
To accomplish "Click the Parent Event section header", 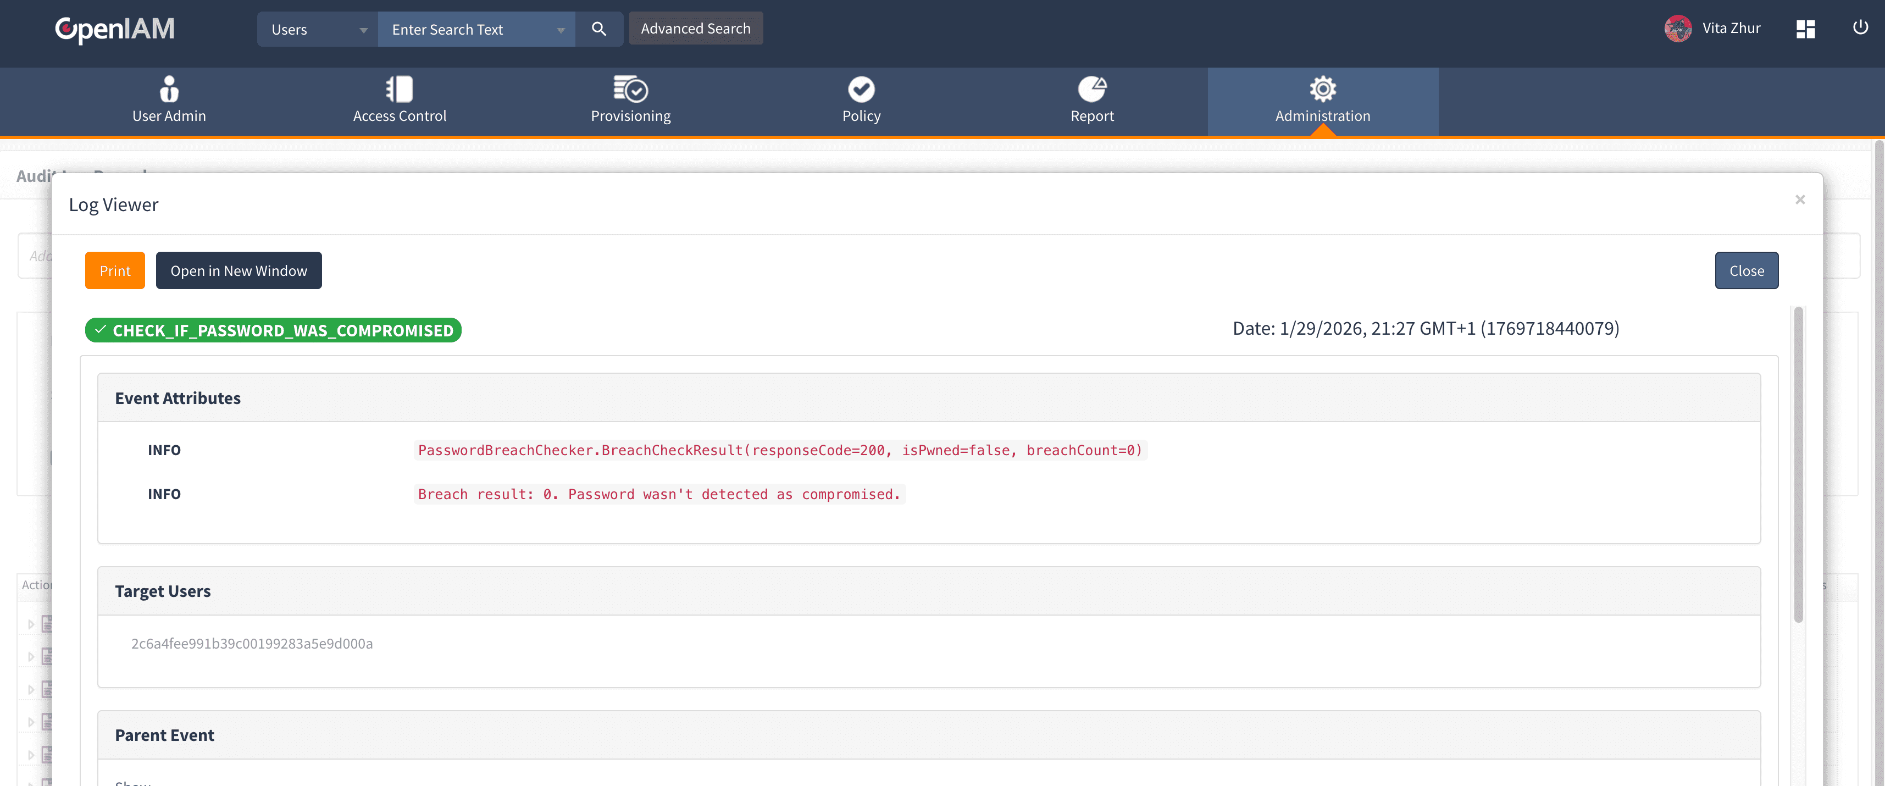I will coord(929,735).
